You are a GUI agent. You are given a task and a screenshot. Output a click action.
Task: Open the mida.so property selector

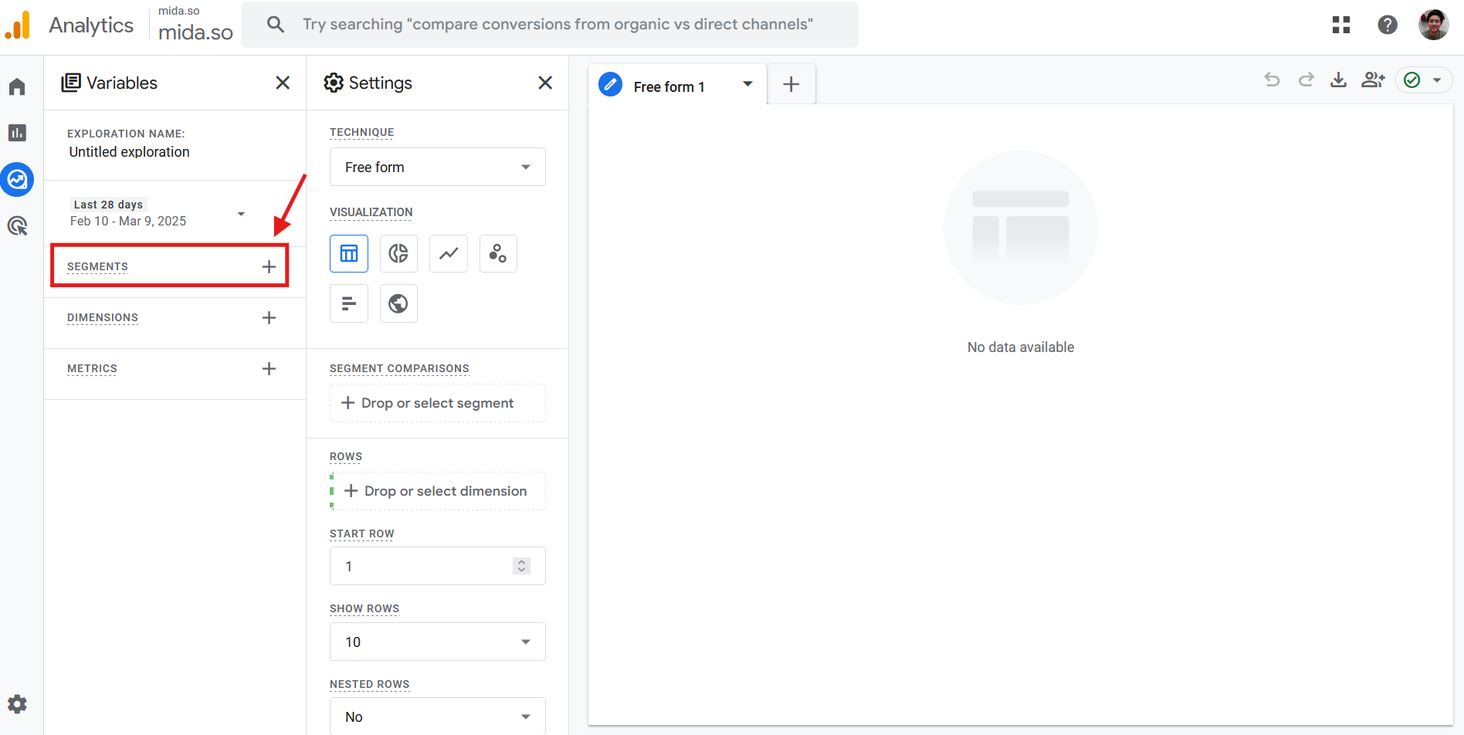pos(195,25)
